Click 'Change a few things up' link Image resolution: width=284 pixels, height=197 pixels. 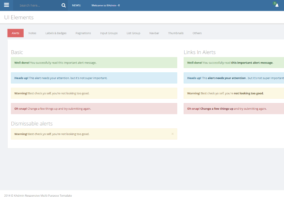pyautogui.click(x=217, y=109)
